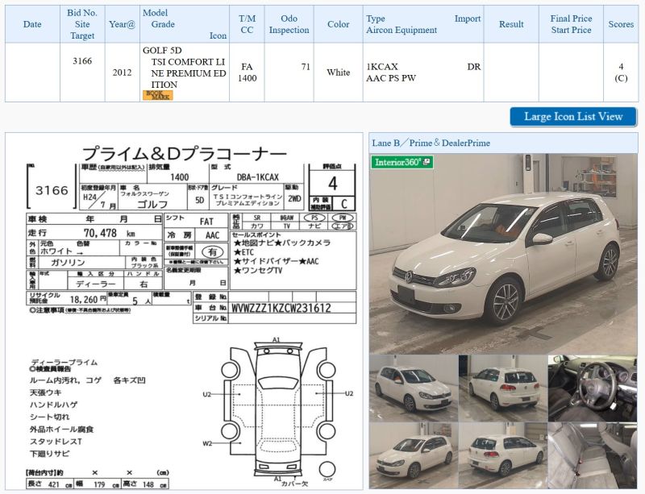Click the DBA-1KCAX model code on sheet
This screenshot has height=494, width=645.
257,177
